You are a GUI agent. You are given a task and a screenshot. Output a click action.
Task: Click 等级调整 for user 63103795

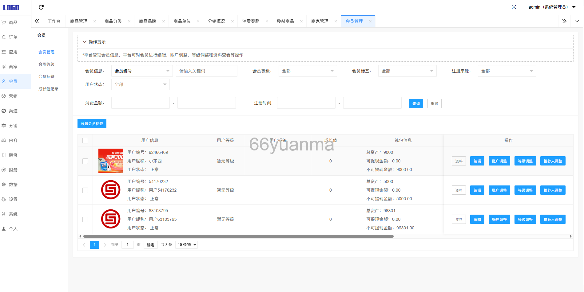coord(525,219)
